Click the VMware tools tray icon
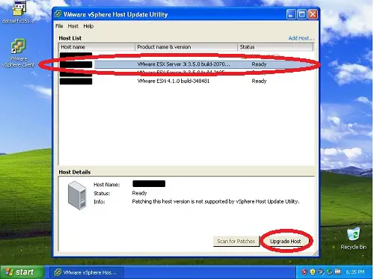 point(337,272)
